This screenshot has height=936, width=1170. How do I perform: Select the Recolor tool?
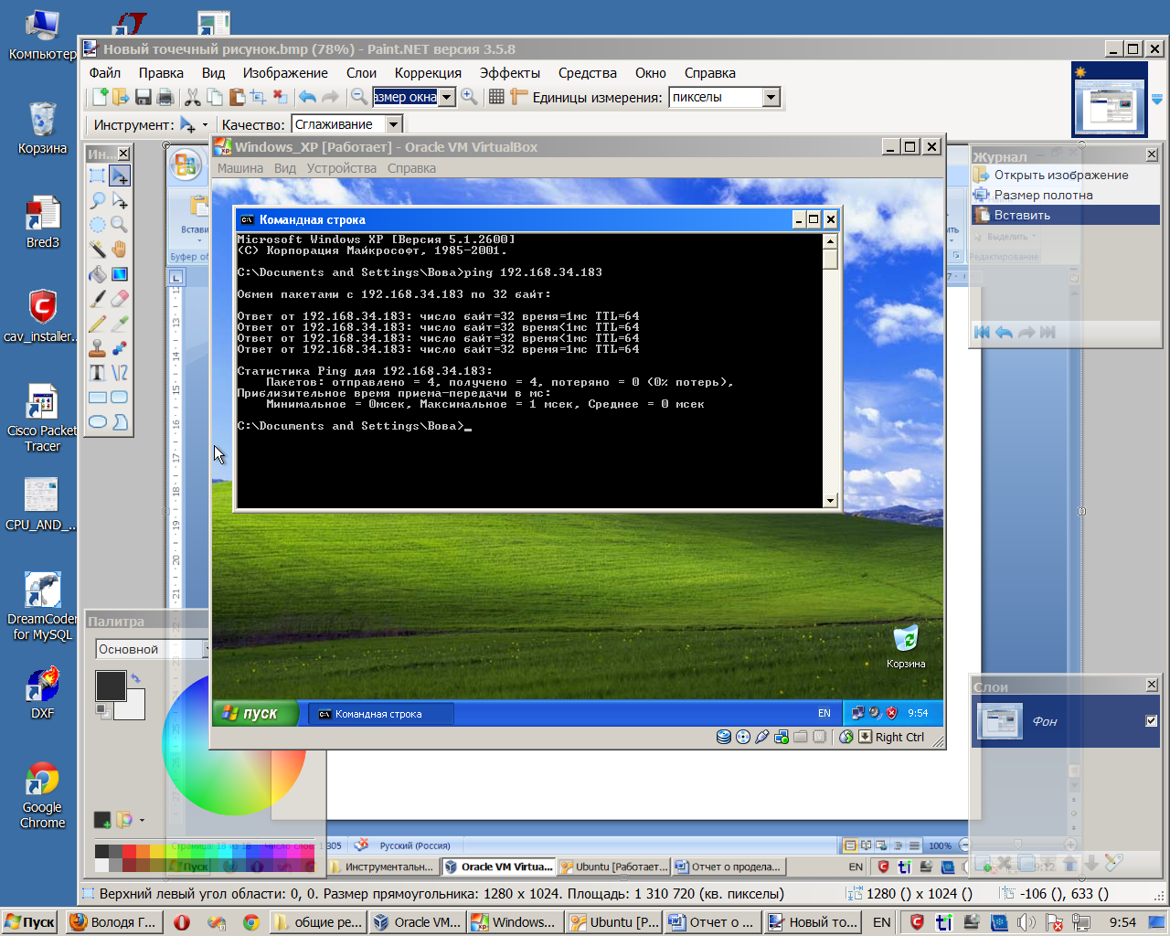(120, 348)
